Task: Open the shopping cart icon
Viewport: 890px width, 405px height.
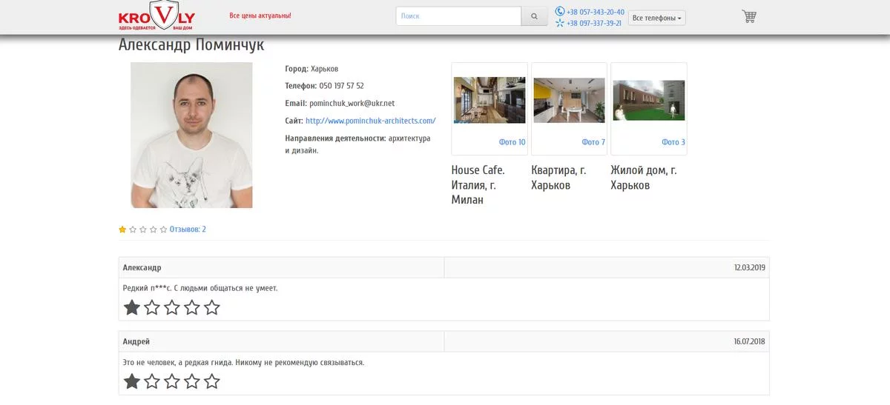Action: tap(749, 16)
